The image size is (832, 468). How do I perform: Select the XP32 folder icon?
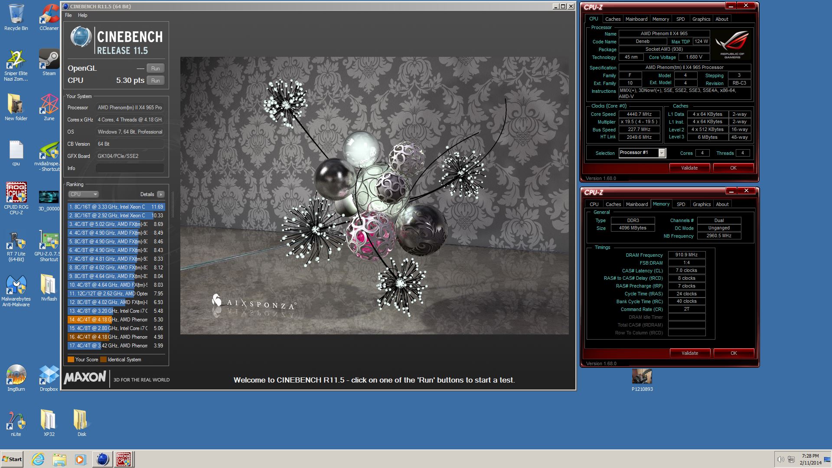pos(49,423)
